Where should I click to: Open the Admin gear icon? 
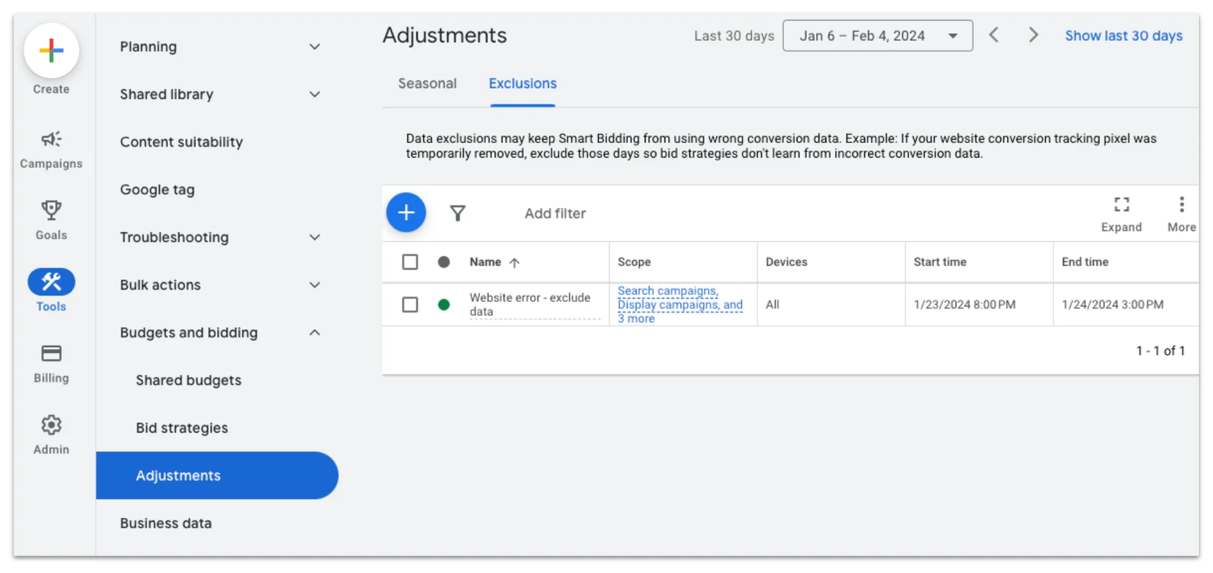tap(51, 424)
